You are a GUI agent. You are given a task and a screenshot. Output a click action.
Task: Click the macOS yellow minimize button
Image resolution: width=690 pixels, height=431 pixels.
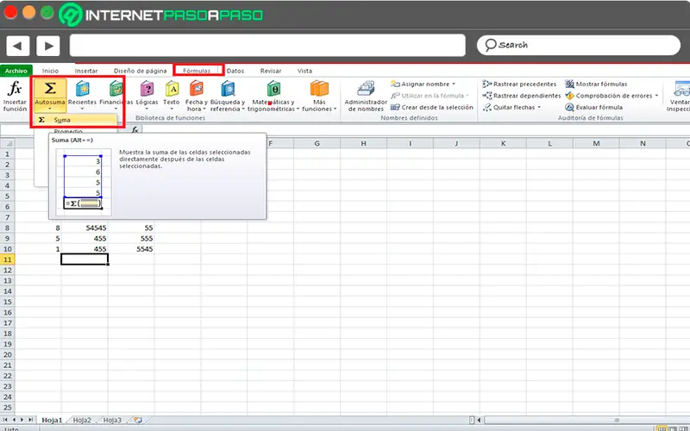(29, 13)
